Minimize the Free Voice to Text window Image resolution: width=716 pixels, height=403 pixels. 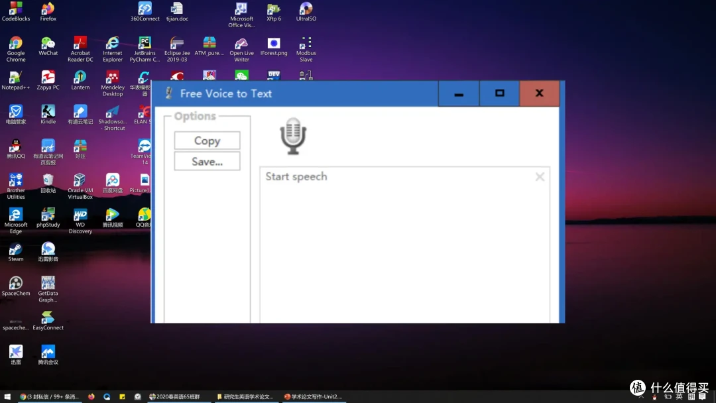coord(459,93)
